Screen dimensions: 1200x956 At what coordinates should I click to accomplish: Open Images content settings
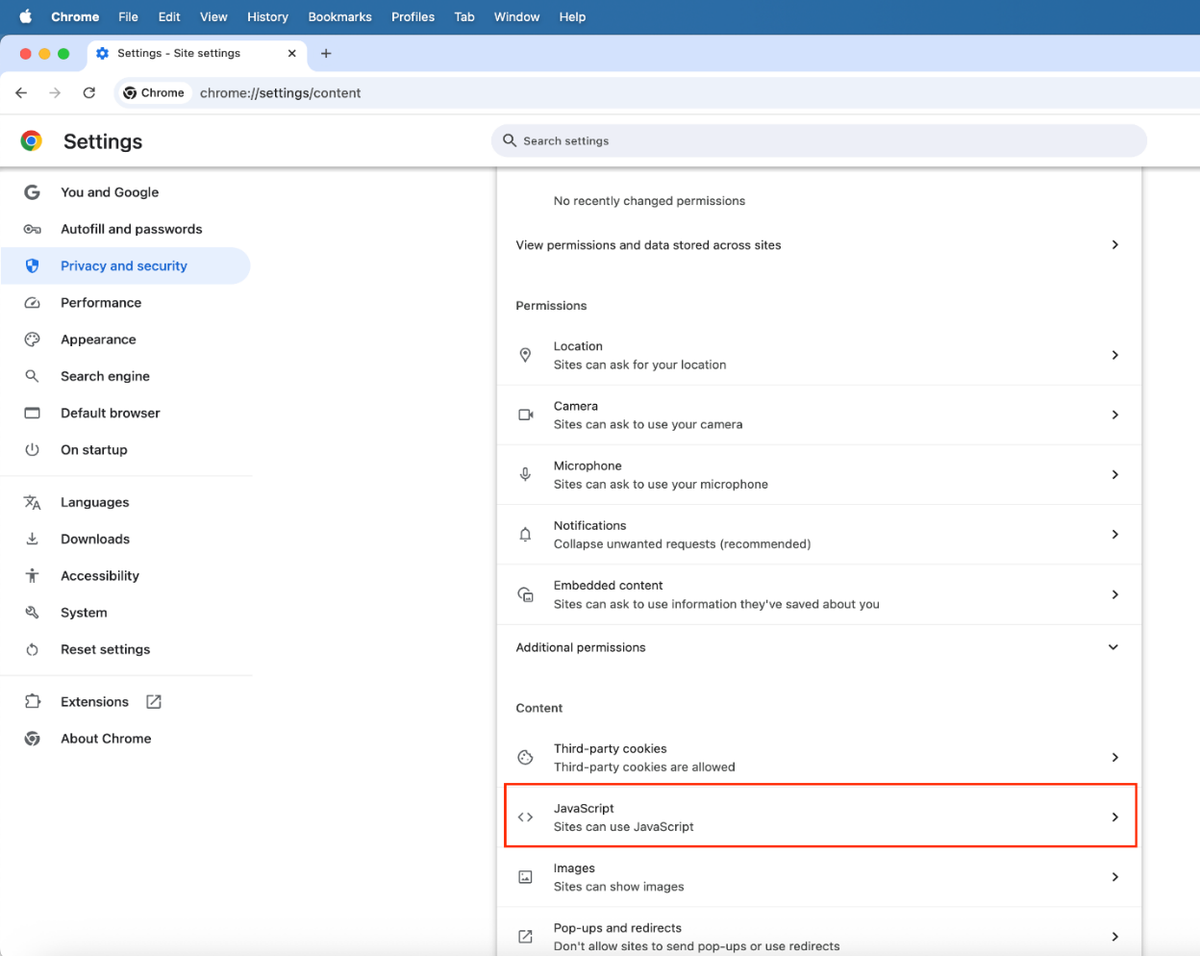[x=819, y=877]
